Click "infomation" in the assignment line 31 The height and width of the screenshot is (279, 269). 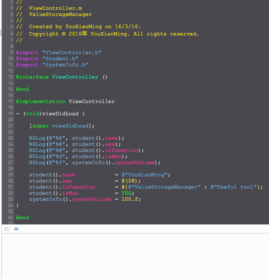[x=79, y=187]
